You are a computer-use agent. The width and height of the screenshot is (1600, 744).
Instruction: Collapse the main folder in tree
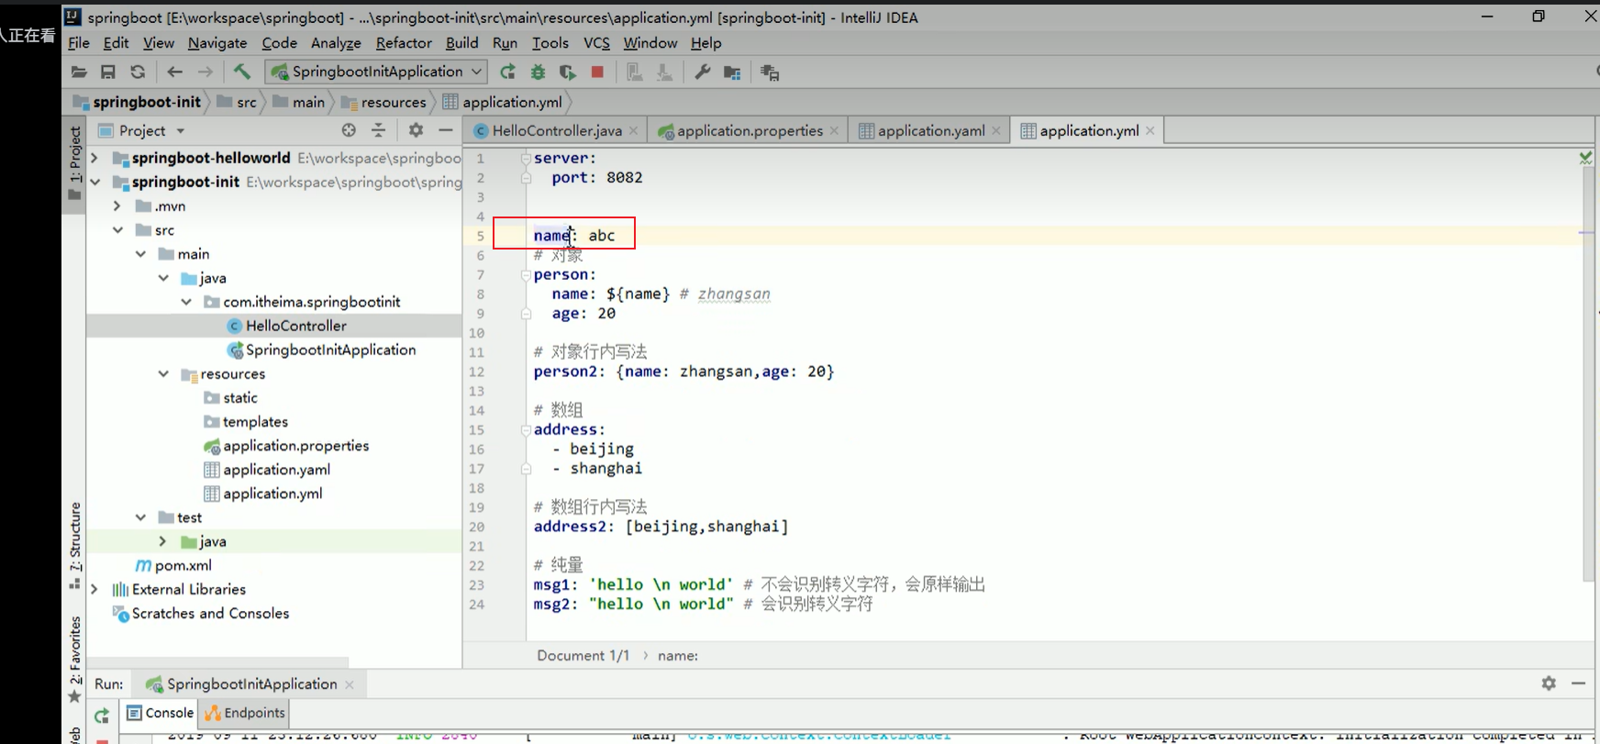pos(140,253)
